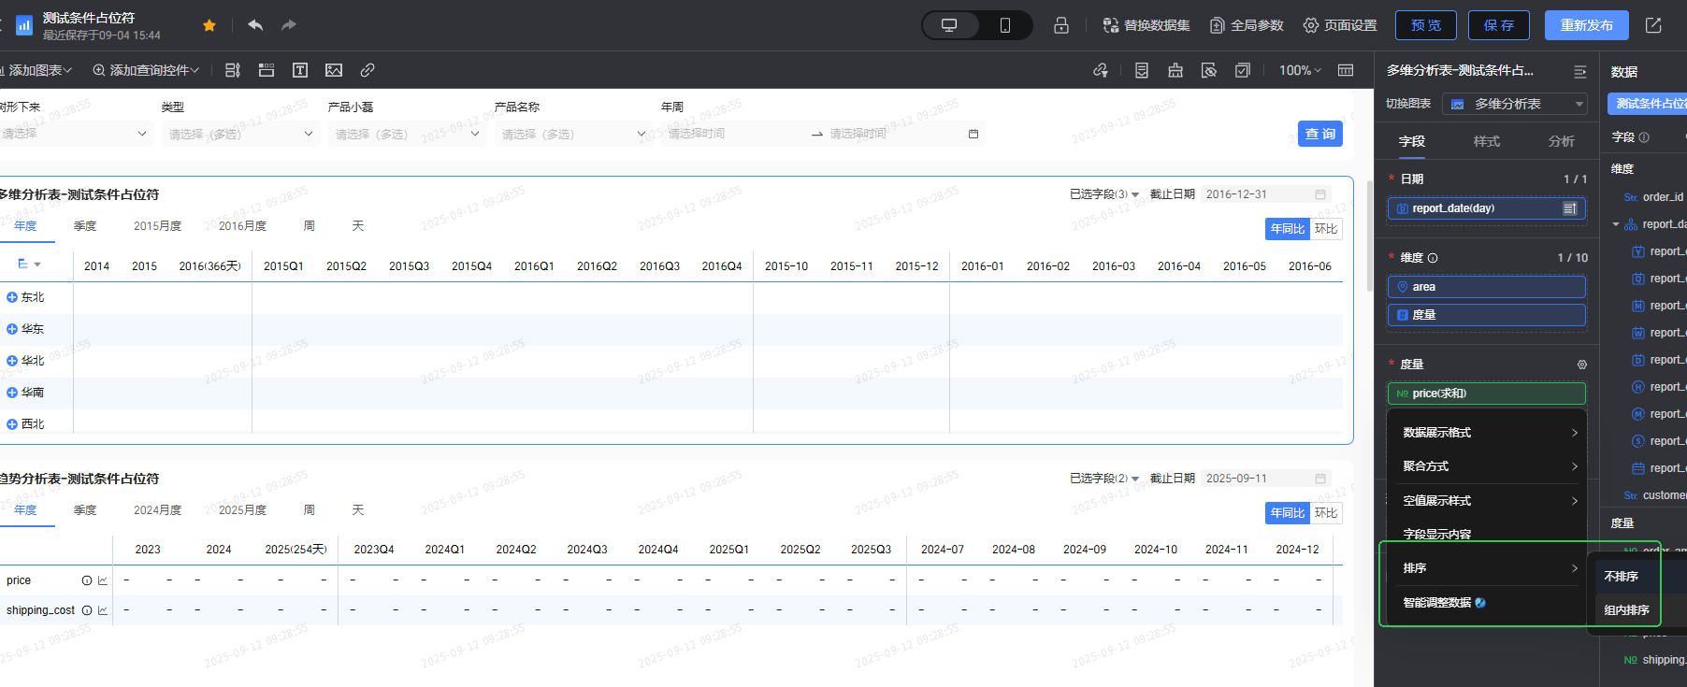Open the 100% zoom dropdown
The height and width of the screenshot is (687, 1687).
[x=1300, y=70]
